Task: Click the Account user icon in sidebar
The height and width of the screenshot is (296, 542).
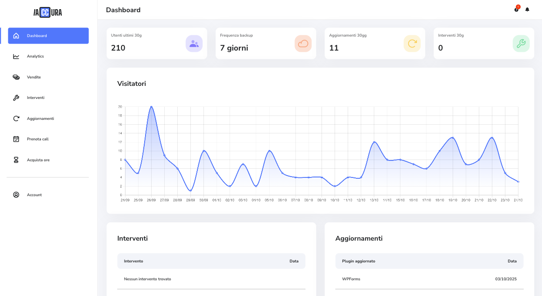Action: point(16,195)
